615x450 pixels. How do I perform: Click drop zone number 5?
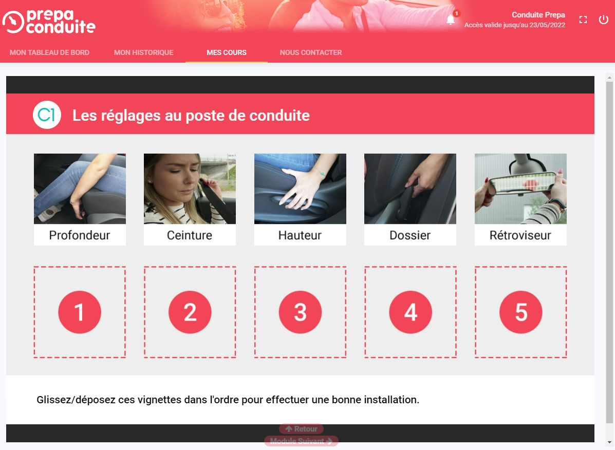pyautogui.click(x=520, y=312)
